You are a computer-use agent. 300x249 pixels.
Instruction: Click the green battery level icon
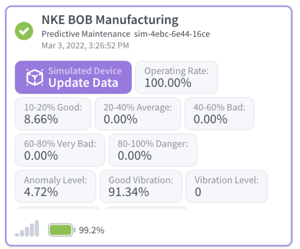[61, 230]
